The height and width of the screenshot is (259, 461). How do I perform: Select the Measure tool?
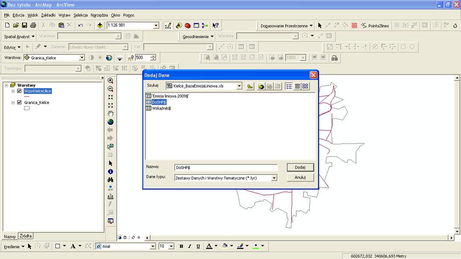tap(111, 196)
